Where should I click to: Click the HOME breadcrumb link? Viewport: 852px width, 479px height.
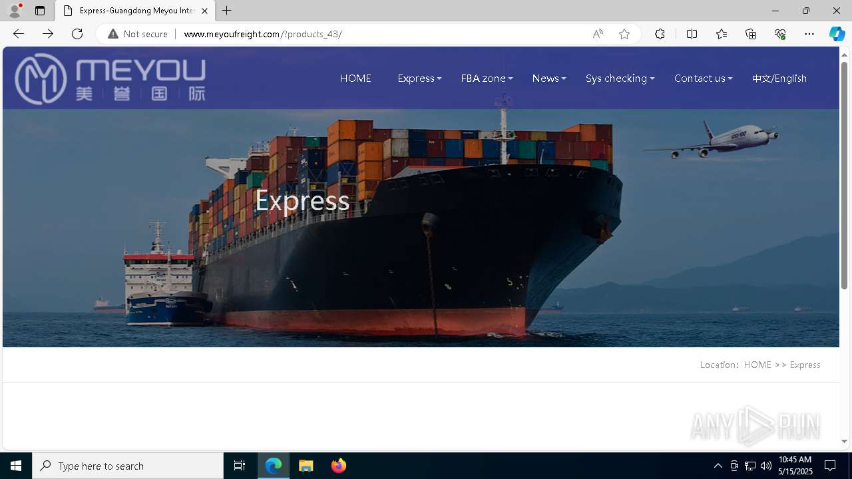[757, 365]
